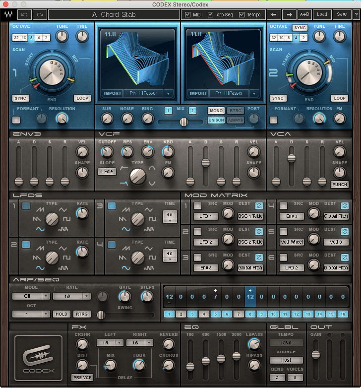Viewport: 361px width, 388px height.
Task: Open Arp rate dropdown showing 1/8
Action: click(x=72, y=296)
